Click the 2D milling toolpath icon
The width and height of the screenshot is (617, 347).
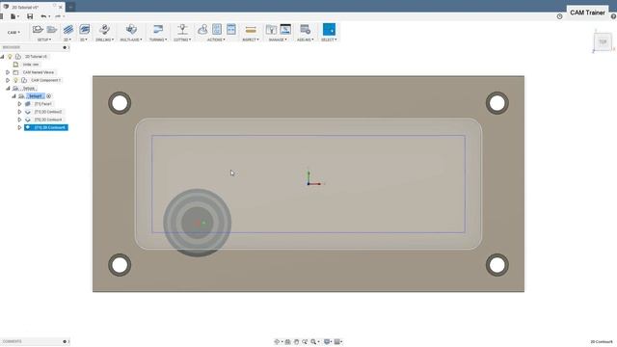[x=68, y=30]
